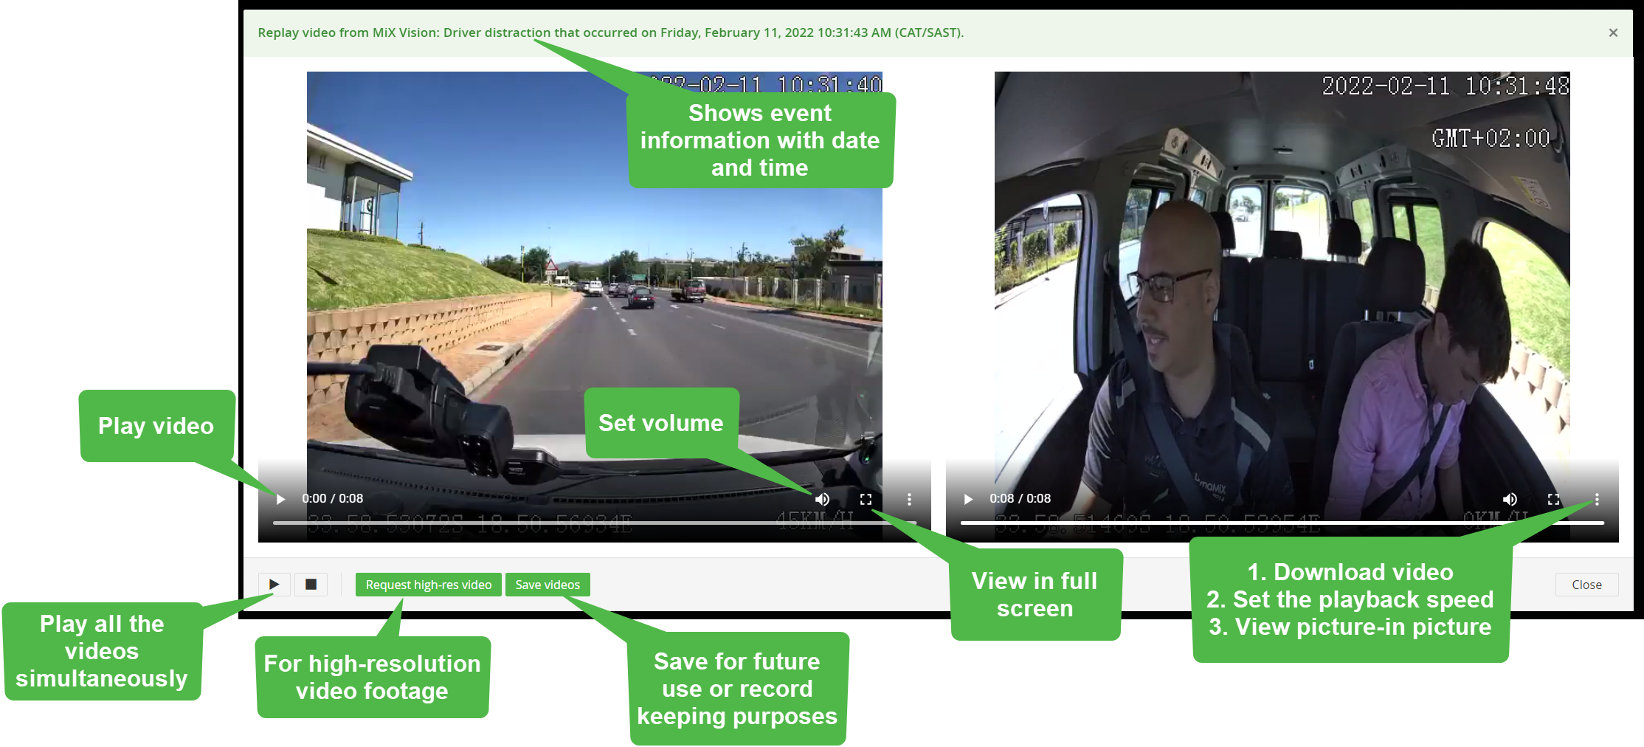Stop all video playback

311,585
